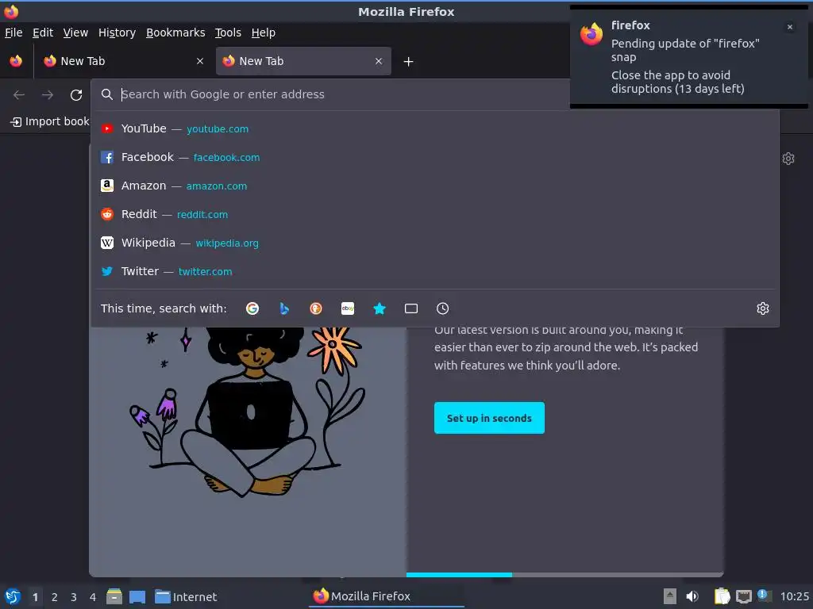Click the network monitor tray icon

point(744,596)
